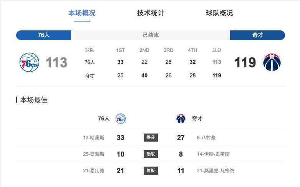Viewport: 300px width, 187px height.
Task: Click the Wizards final score 119
Action: (245, 62)
